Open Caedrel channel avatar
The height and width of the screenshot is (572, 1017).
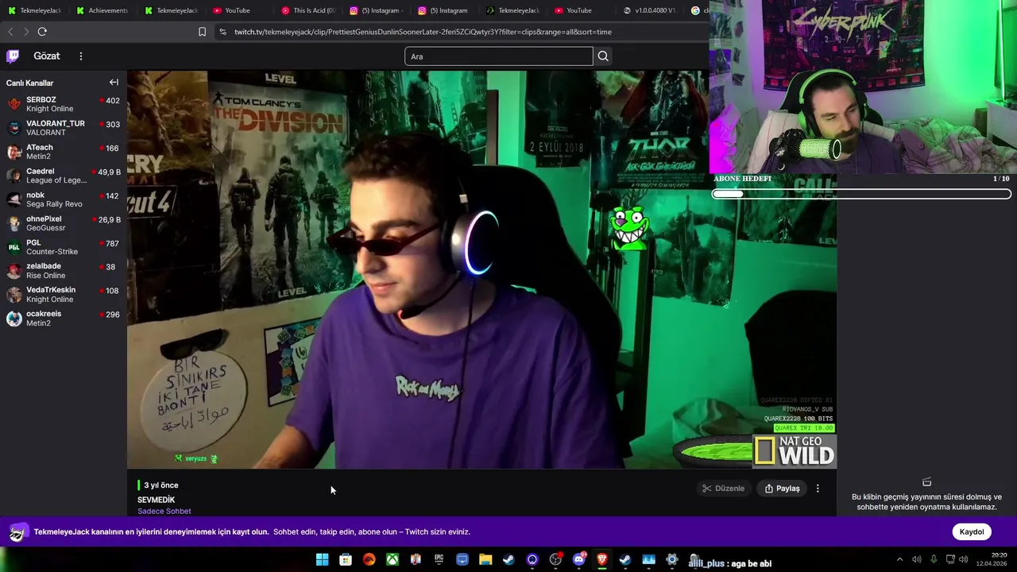(x=14, y=176)
